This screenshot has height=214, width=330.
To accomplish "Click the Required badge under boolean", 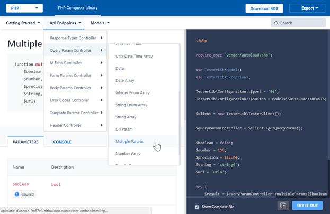I will point(24,194).
